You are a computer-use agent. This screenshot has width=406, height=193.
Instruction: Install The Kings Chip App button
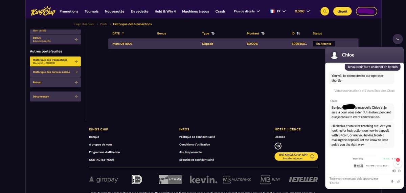point(296,156)
